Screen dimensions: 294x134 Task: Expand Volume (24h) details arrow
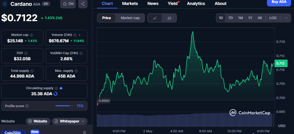pos(80,35)
